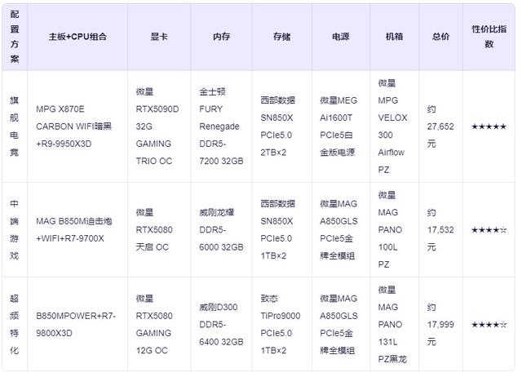Click the 金士顿 FURY Renegade memory cell

(221, 126)
